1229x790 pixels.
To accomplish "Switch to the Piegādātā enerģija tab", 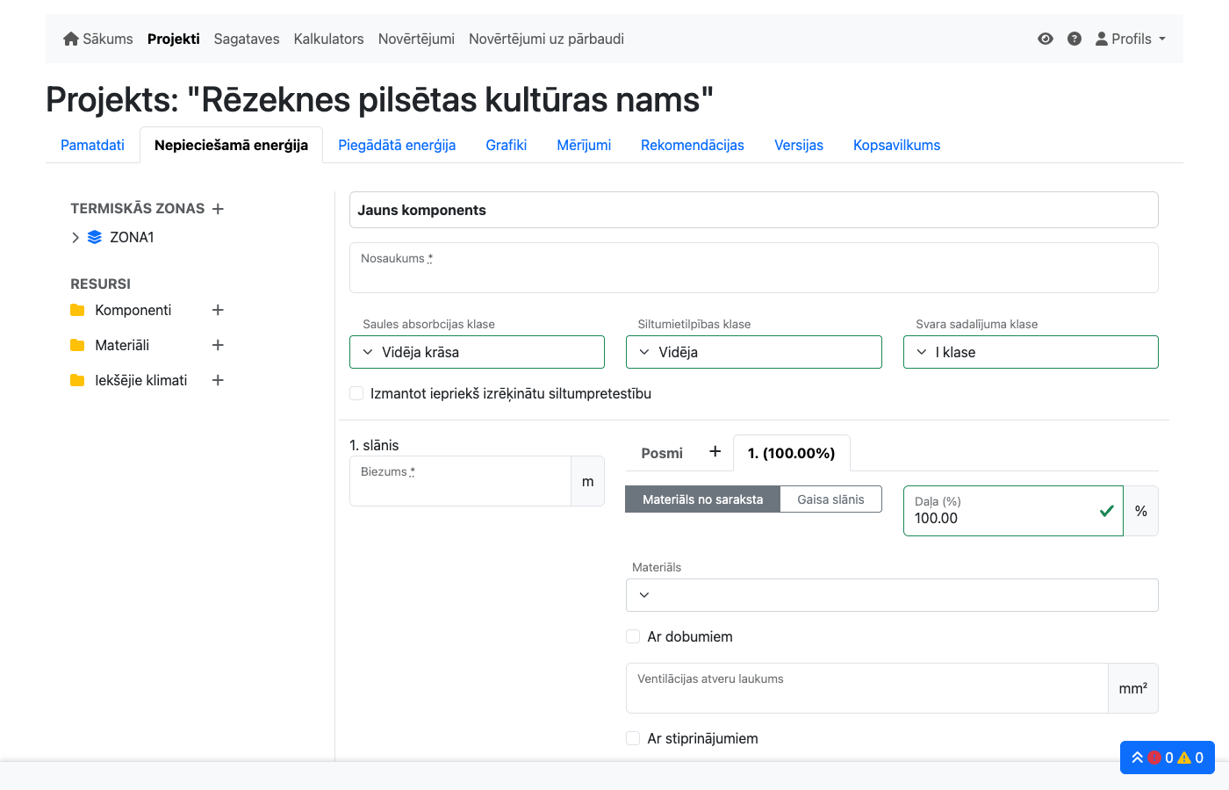I will [x=397, y=145].
